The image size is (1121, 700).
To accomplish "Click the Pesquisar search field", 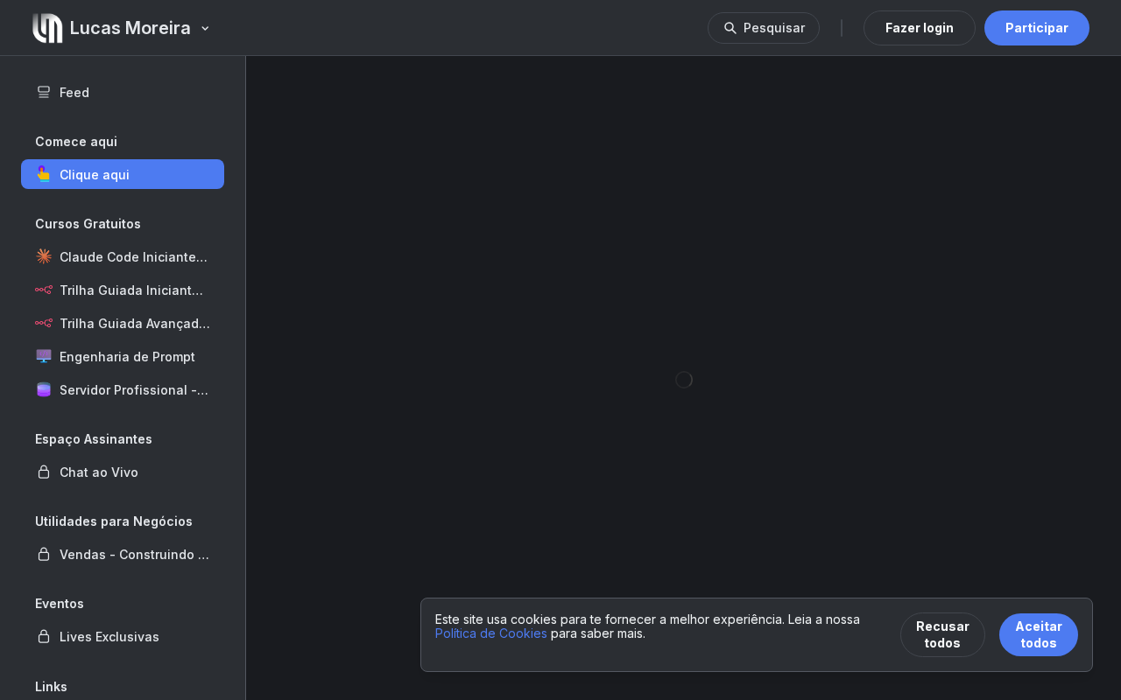I will (764, 28).
